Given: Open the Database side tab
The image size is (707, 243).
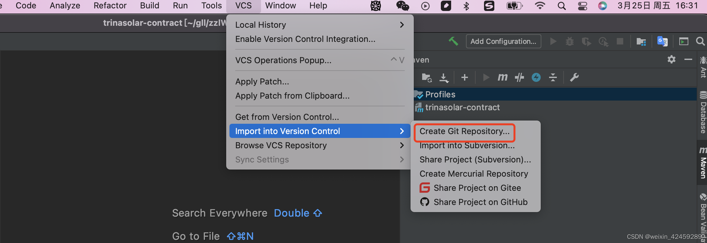Looking at the screenshot, I should tap(703, 113).
